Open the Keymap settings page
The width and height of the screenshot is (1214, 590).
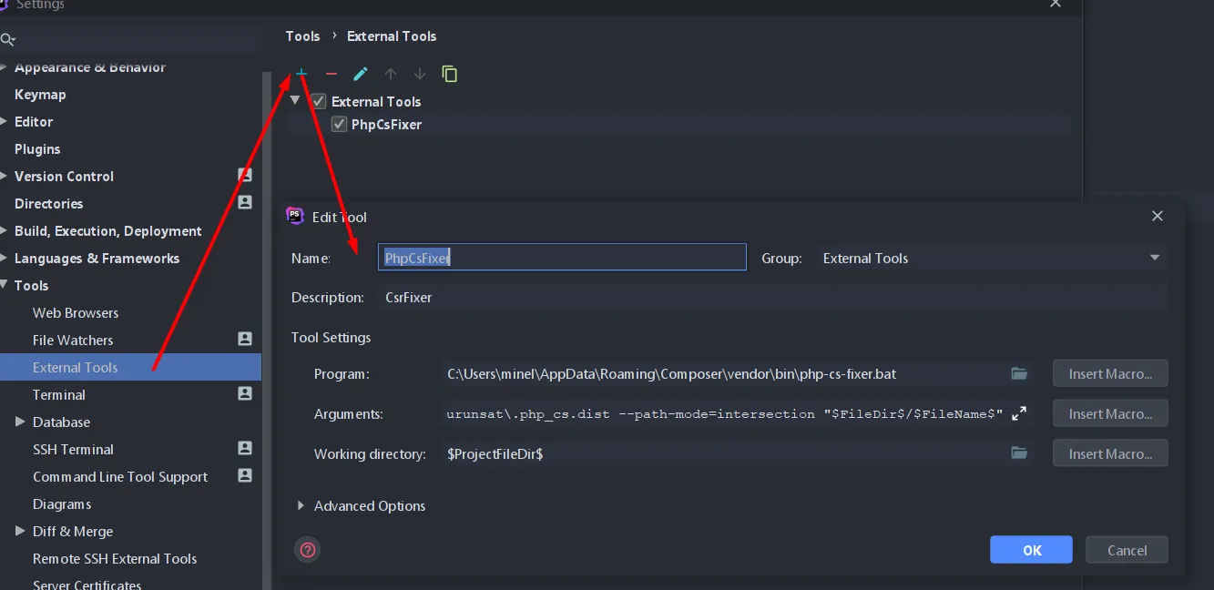(40, 94)
